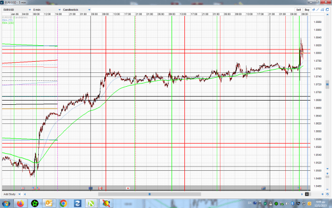The width and height of the screenshot is (332, 208).
Task: Click the 1.0800 price axis label
Action: point(318,53)
